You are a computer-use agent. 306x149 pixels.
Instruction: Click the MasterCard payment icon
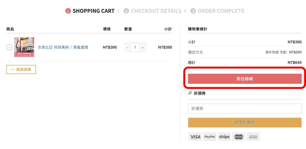(238, 137)
